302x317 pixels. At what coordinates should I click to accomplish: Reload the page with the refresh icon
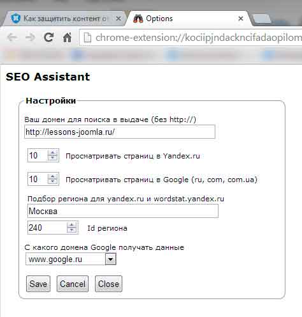48,38
